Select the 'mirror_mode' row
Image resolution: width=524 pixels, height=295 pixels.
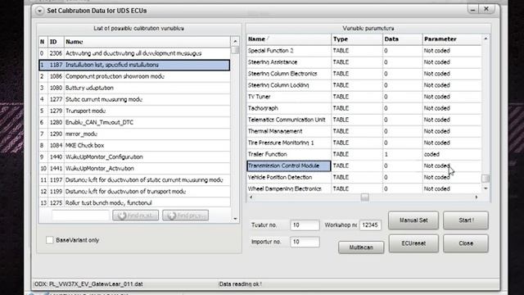pos(134,134)
